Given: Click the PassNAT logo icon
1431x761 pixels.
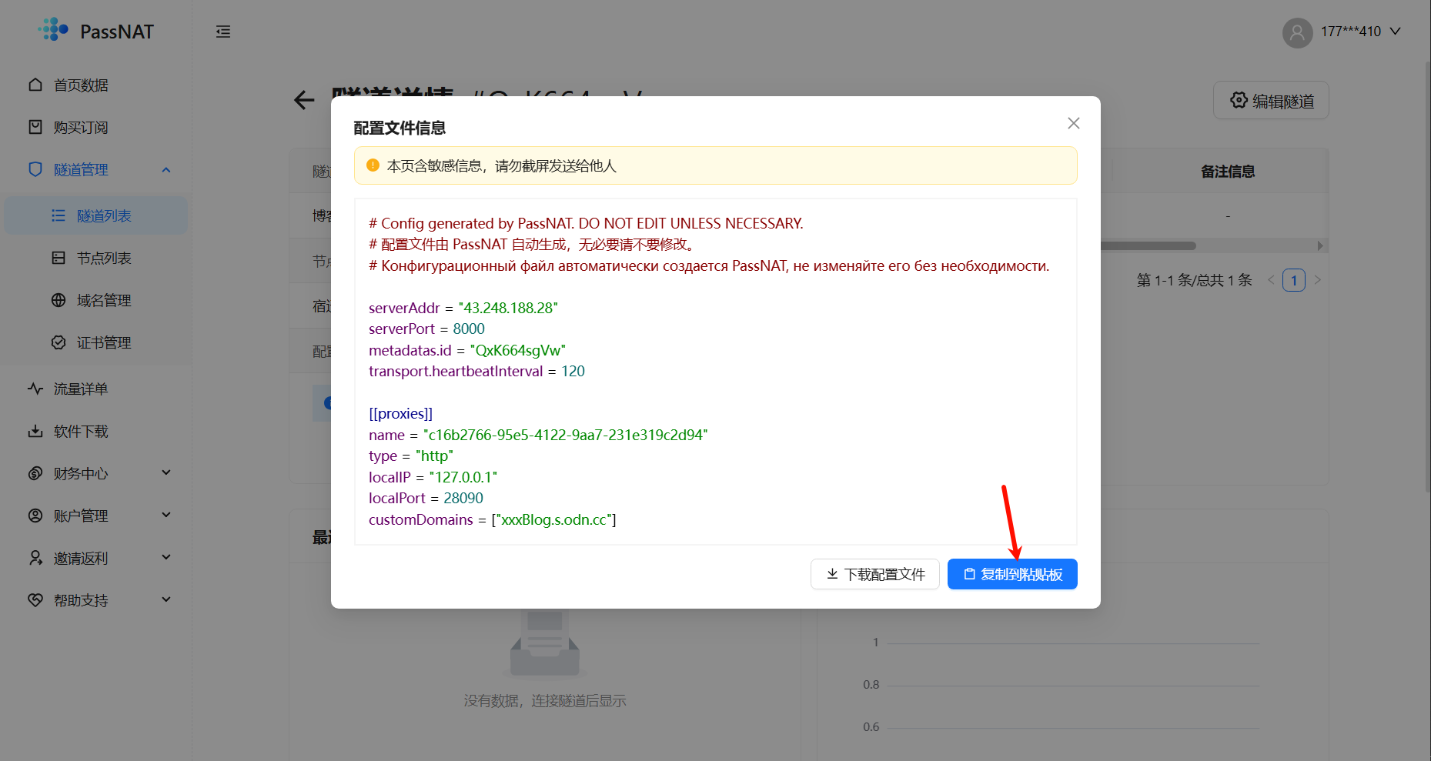Looking at the screenshot, I should (x=54, y=30).
